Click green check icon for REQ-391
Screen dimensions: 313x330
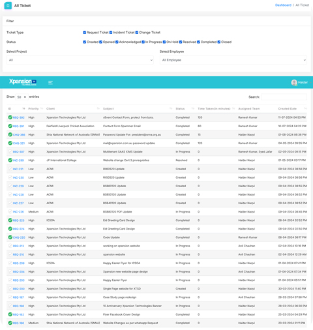pyautogui.click(x=10, y=126)
